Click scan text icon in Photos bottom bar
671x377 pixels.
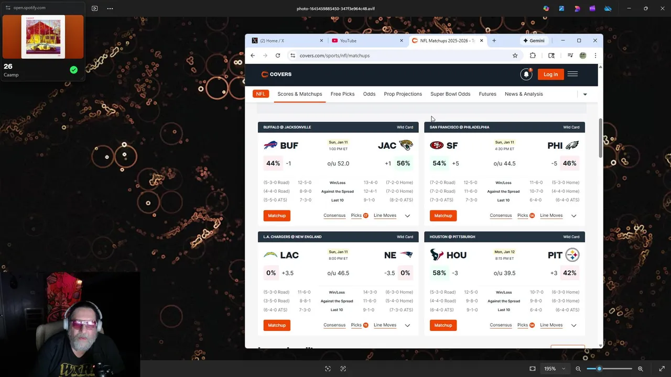coord(343,369)
